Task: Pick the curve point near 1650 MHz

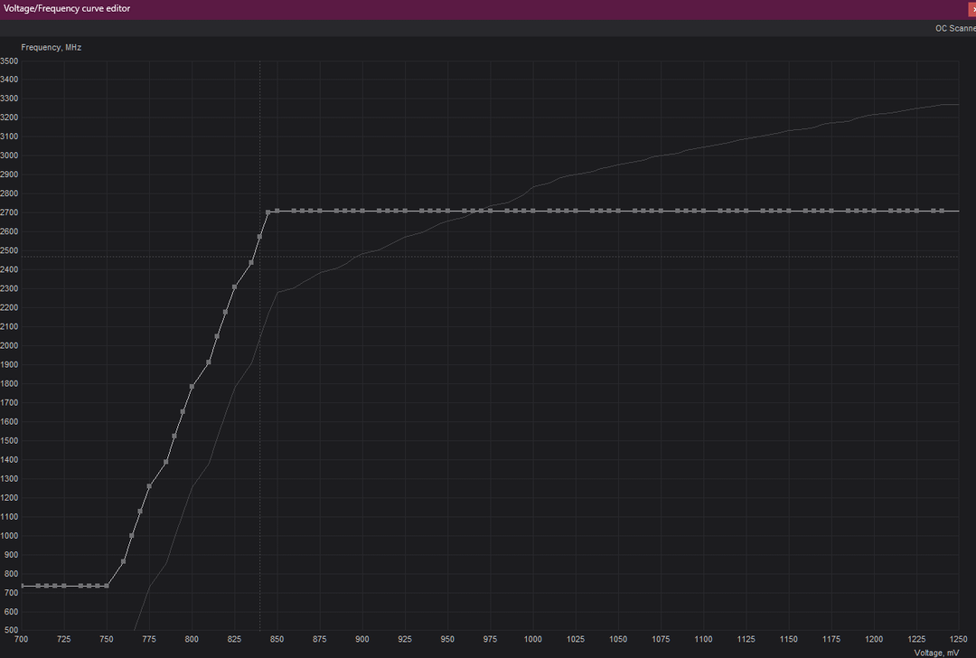Action: 183,412
